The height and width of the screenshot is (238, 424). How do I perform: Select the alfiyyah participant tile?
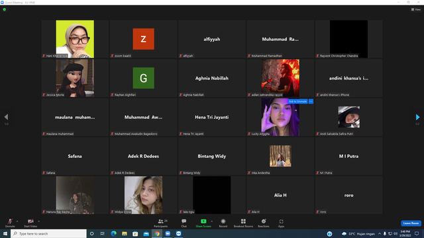tap(212, 39)
